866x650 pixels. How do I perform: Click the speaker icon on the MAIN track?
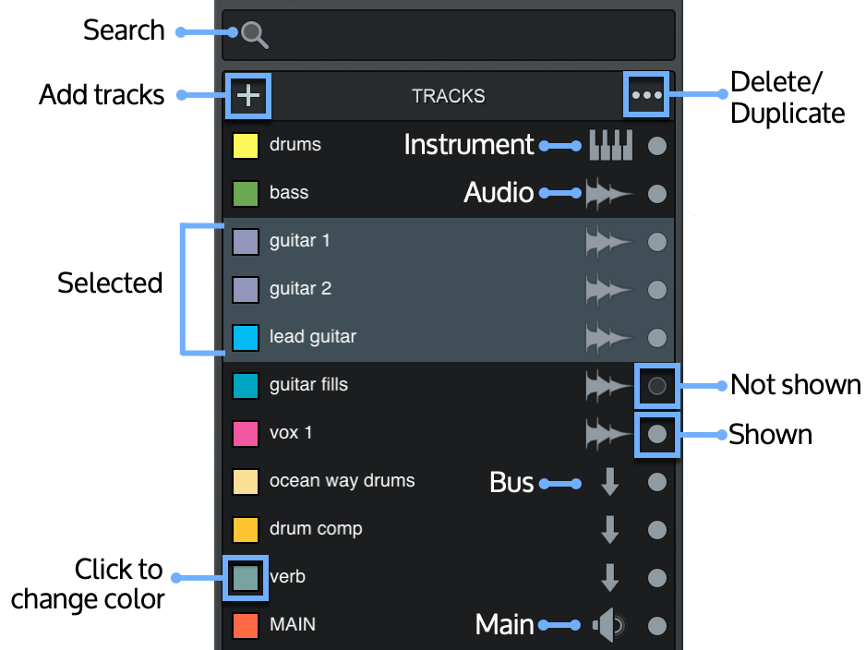coord(609,625)
